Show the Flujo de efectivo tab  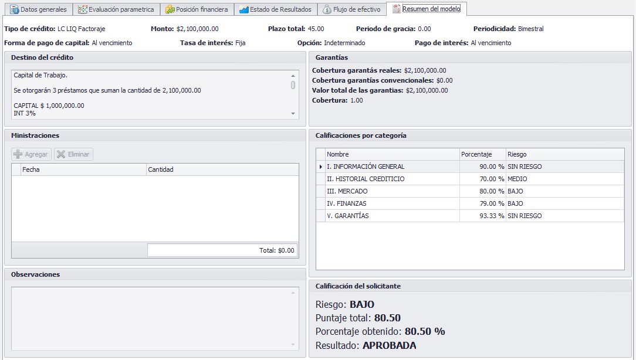[x=351, y=9]
